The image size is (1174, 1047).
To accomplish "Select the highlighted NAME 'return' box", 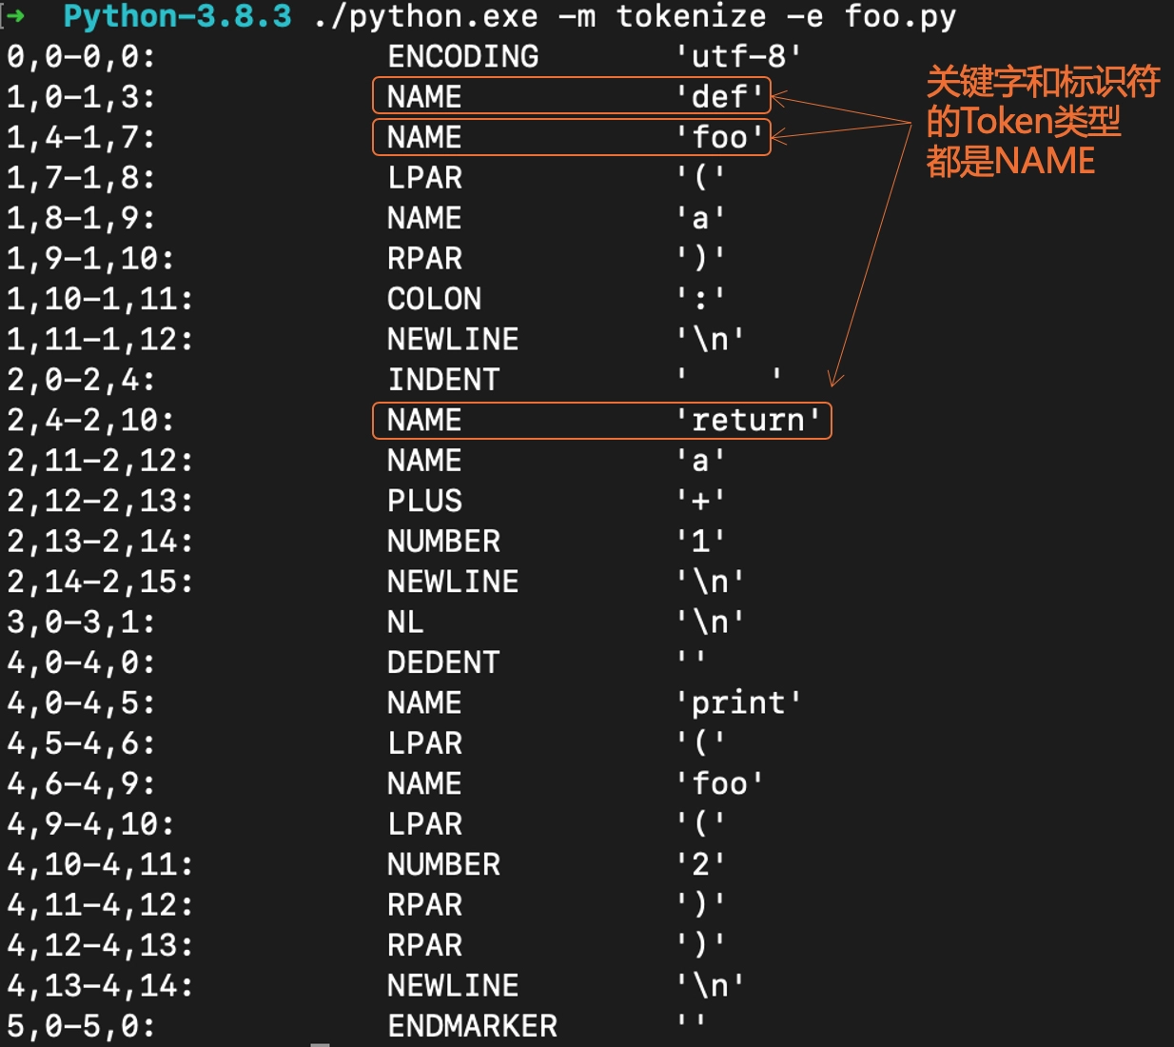I will point(601,420).
